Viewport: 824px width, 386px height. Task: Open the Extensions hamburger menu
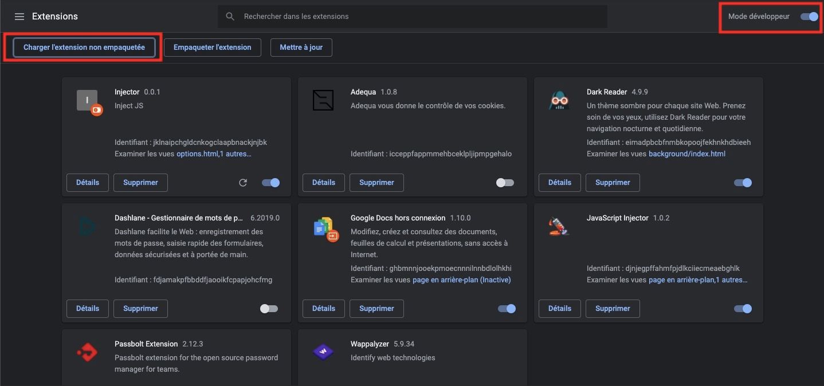coord(19,17)
